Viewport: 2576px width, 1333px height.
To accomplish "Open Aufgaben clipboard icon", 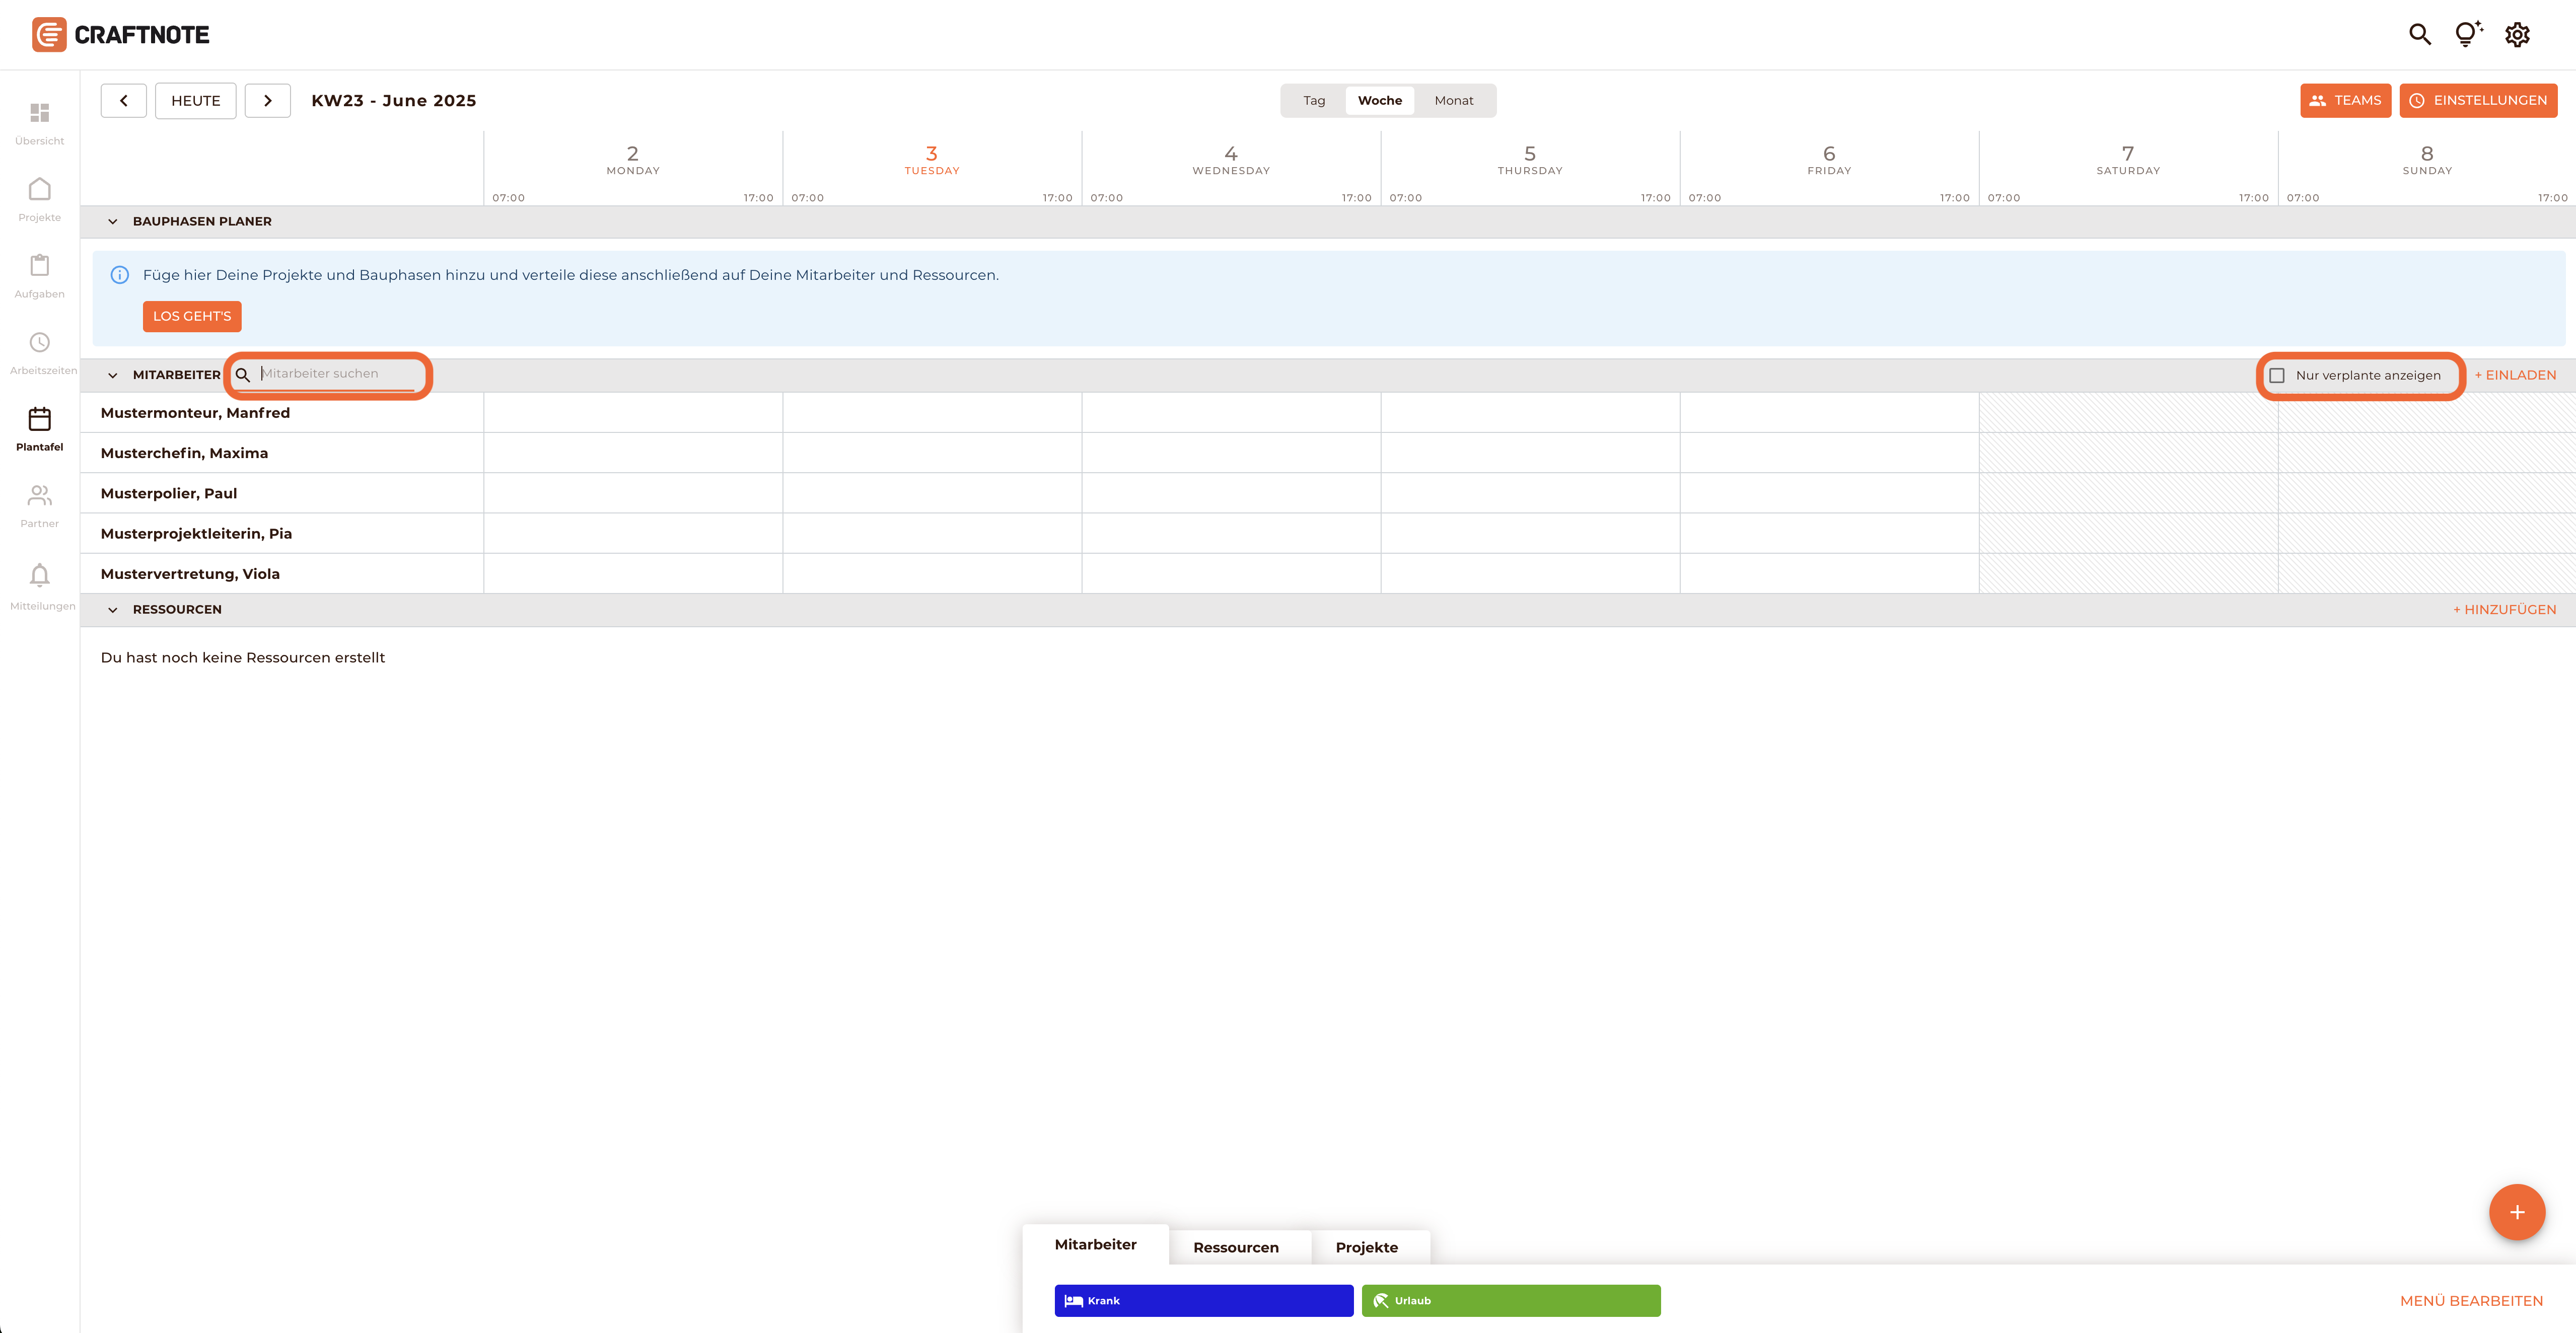I will [40, 266].
